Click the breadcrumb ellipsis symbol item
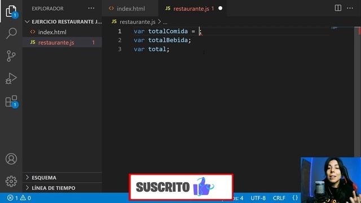This screenshot has height=203, width=361. tap(165, 23)
